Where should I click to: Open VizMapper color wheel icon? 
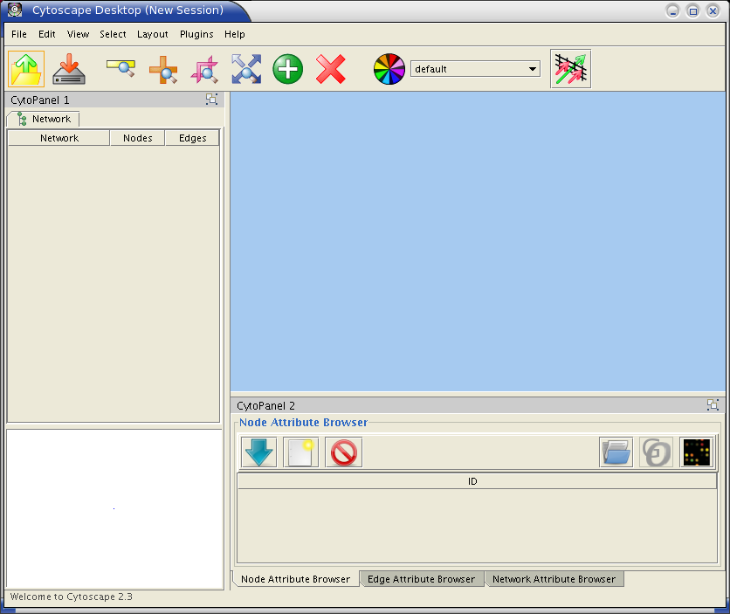click(x=389, y=69)
